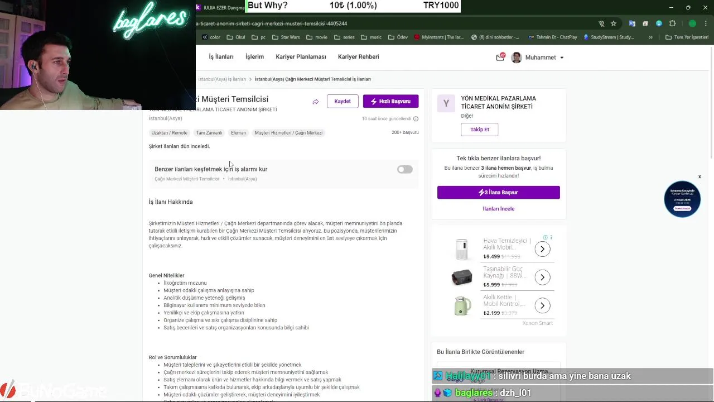Open the Google Translate extension icon
This screenshot has height=402, width=714.
[x=632, y=23]
